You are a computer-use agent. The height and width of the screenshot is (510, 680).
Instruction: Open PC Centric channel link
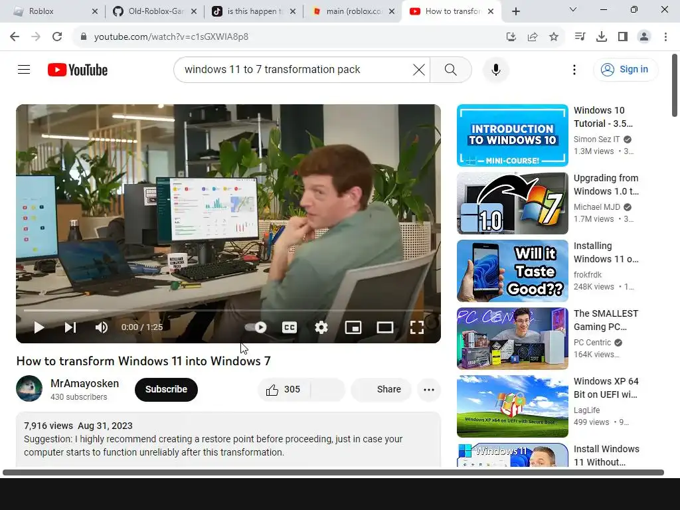592,342
